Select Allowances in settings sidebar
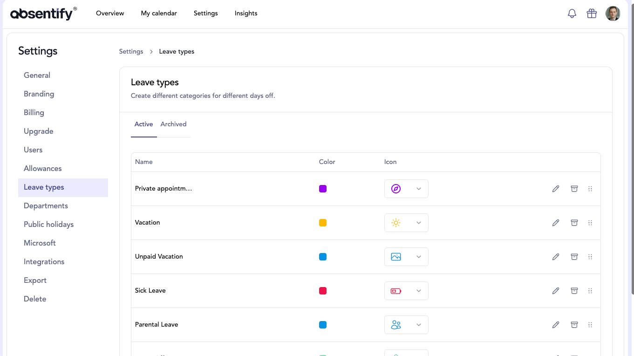The width and height of the screenshot is (634, 356). click(63, 169)
